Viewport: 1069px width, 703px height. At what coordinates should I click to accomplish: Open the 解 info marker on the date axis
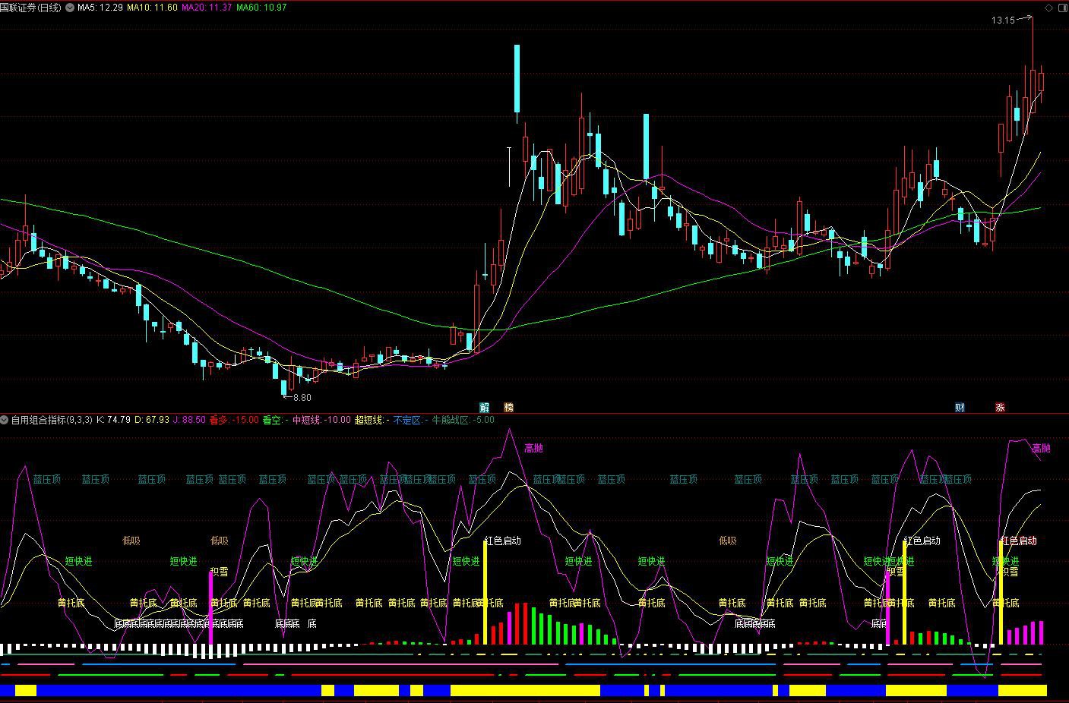tap(485, 408)
